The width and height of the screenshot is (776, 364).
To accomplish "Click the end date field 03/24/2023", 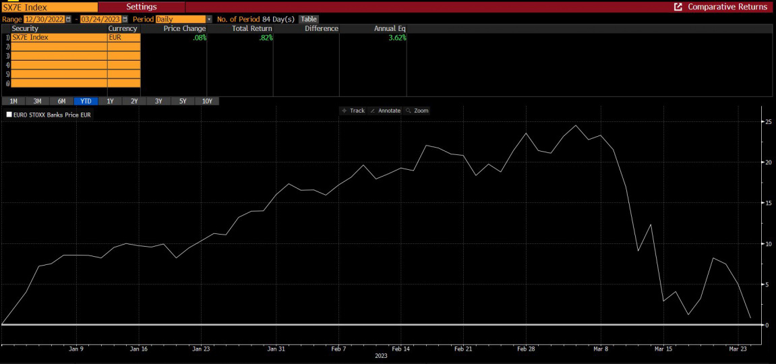I will [101, 20].
